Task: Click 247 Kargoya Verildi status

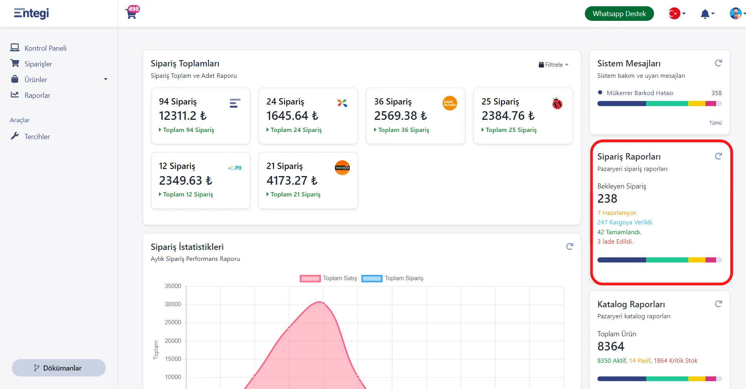Action: point(625,222)
